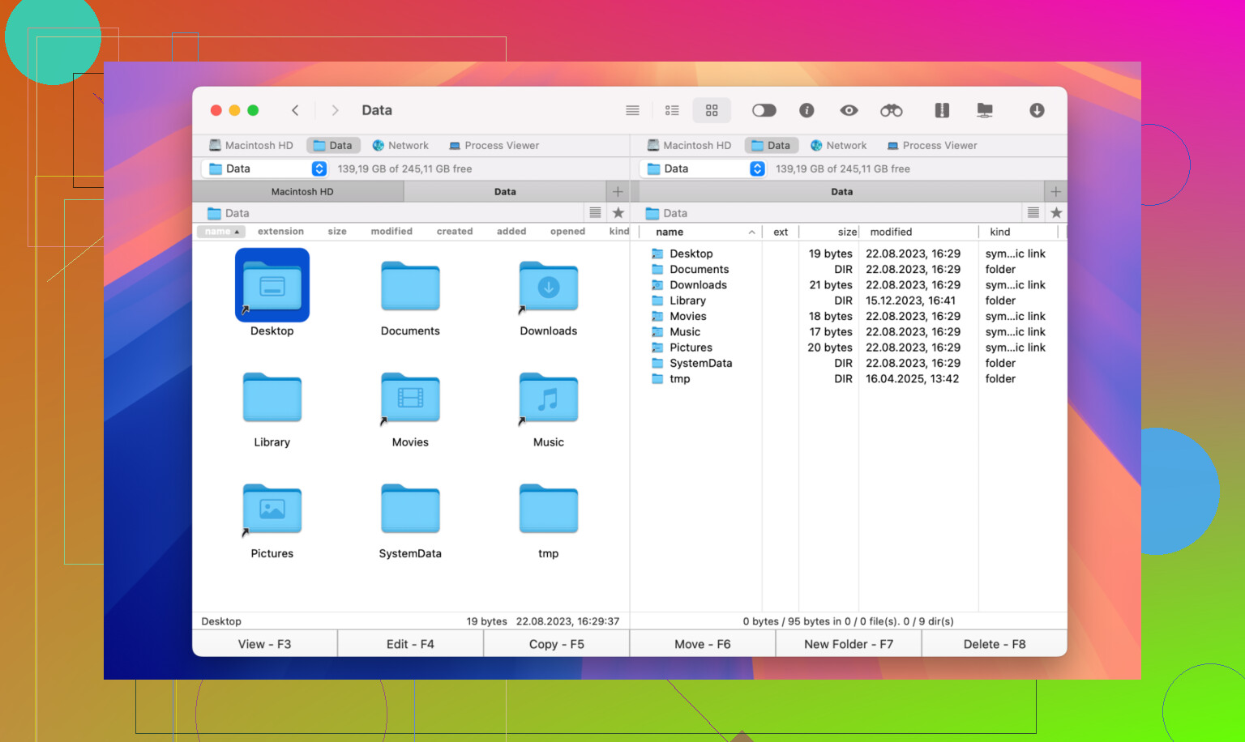The width and height of the screenshot is (1245, 742).
Task: Add new tab in right pane
Action: pyautogui.click(x=1055, y=192)
